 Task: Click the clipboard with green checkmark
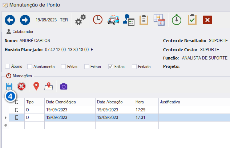point(192,20)
